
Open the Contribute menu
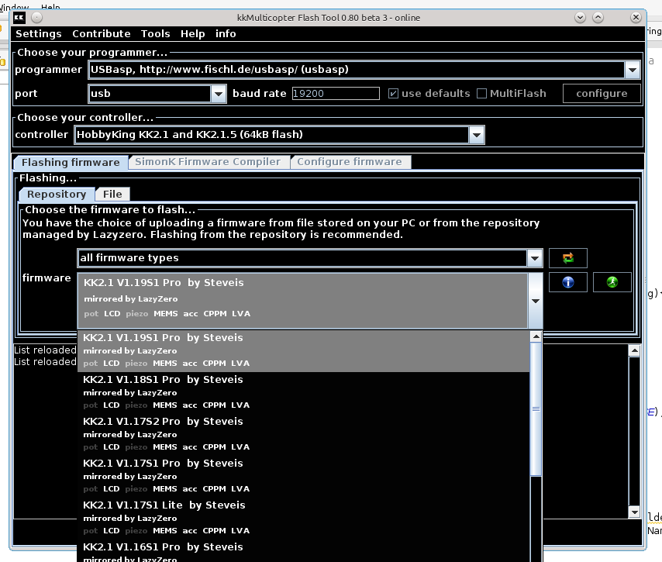point(102,34)
